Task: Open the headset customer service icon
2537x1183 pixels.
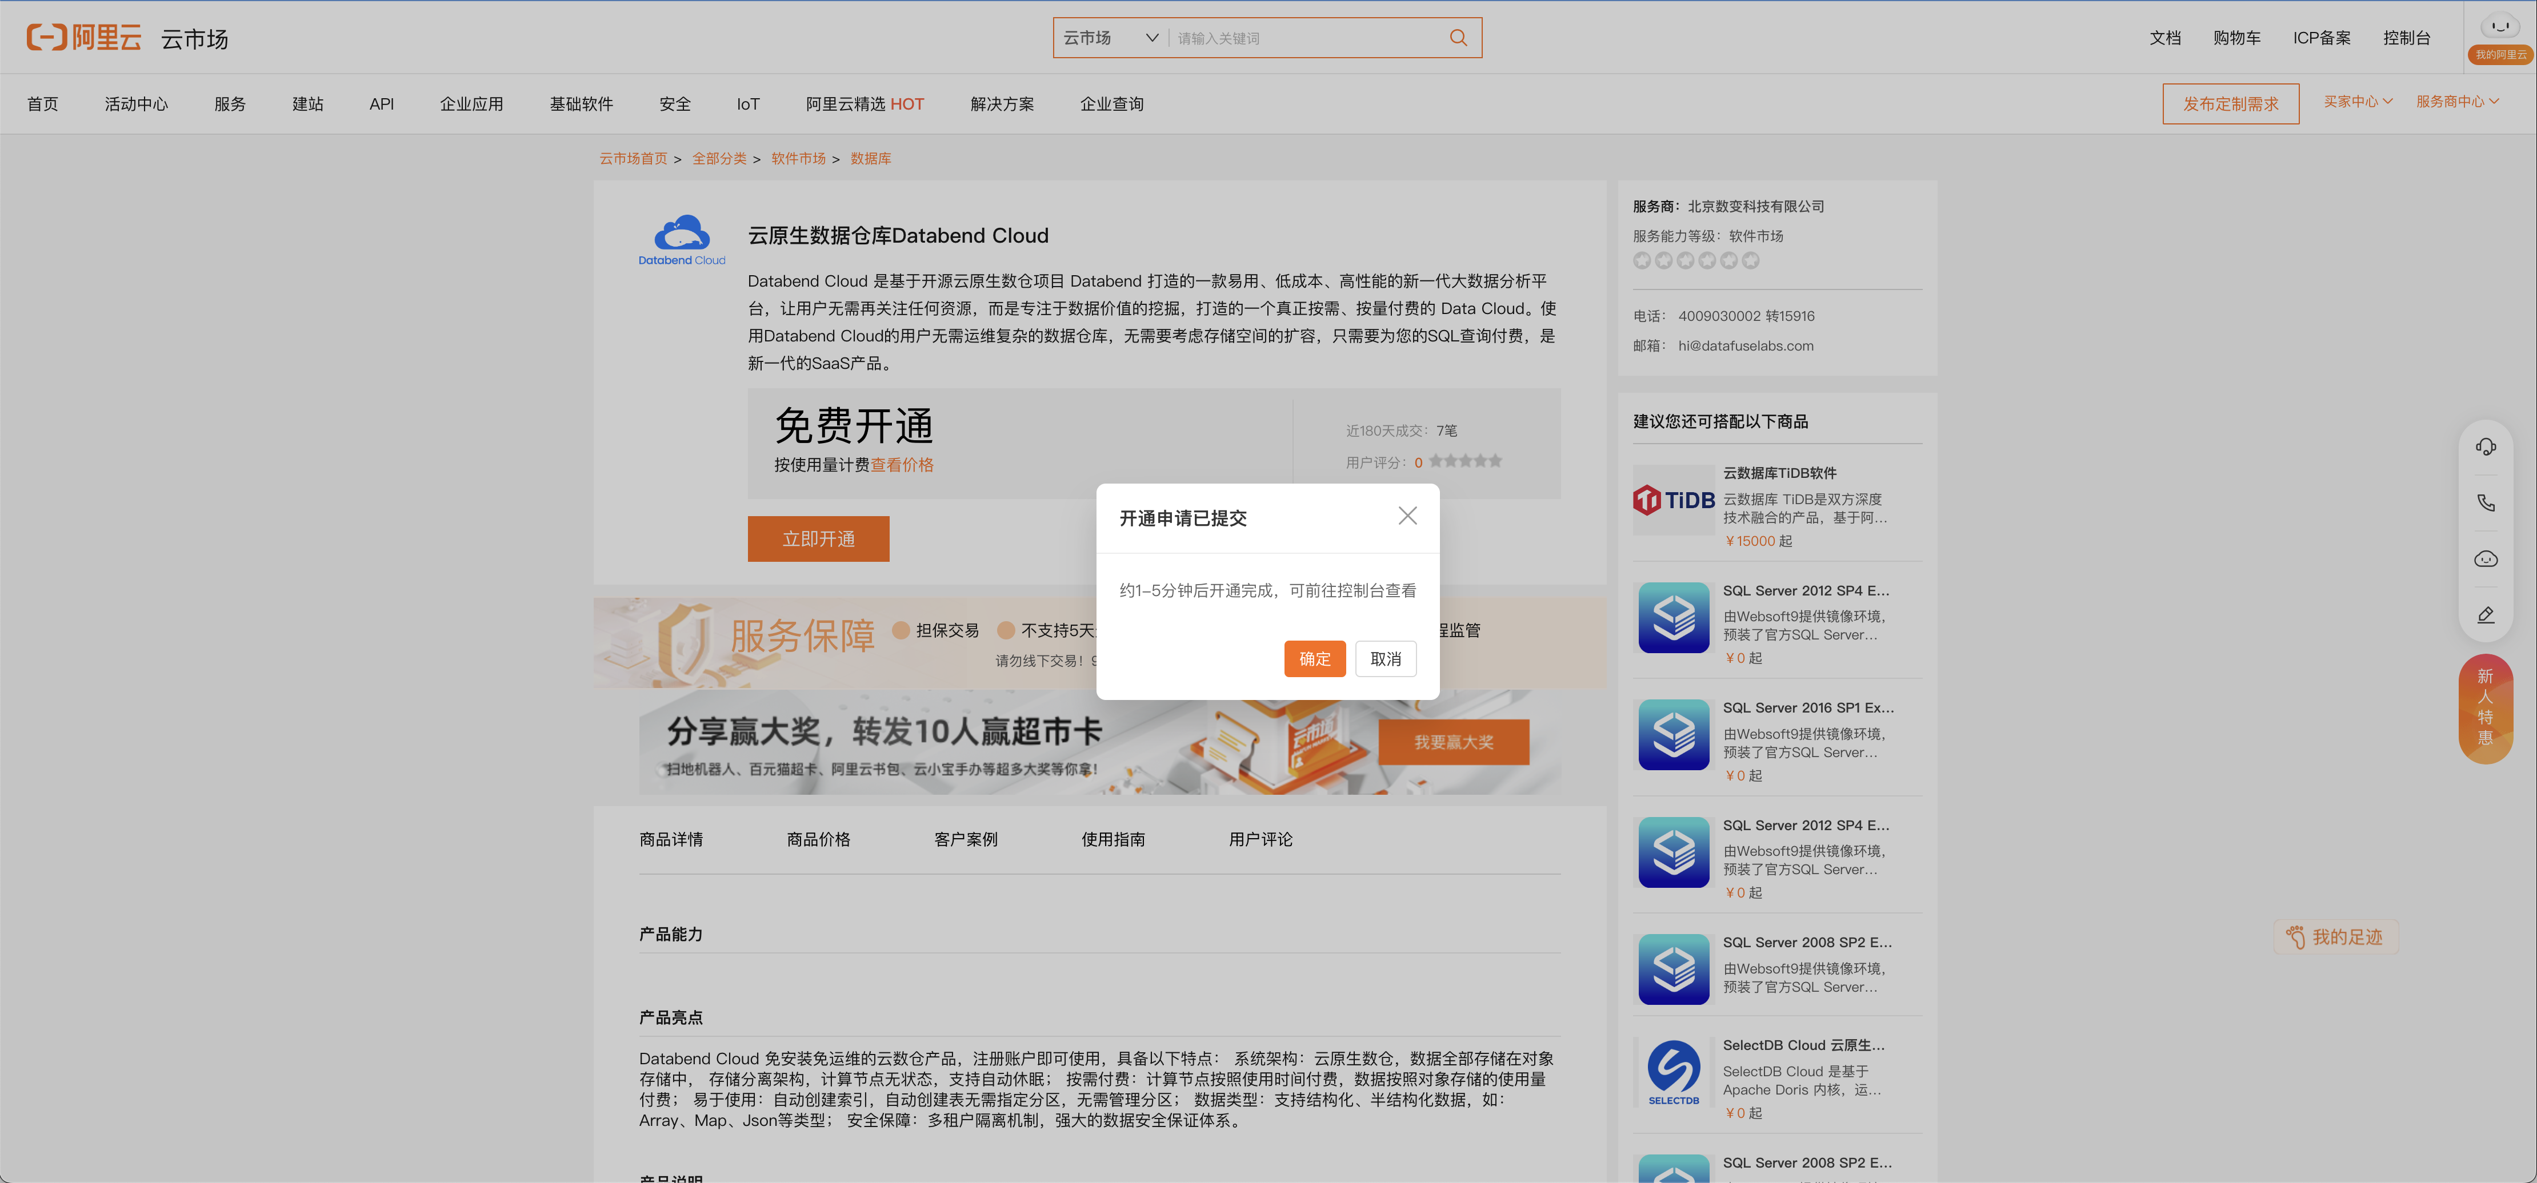Action: pos(2485,447)
